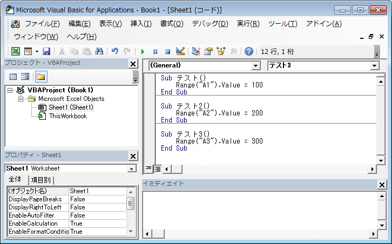Viewport: 392px width, 244px height.
Task: Open the 実行(R) menu
Action: click(248, 24)
